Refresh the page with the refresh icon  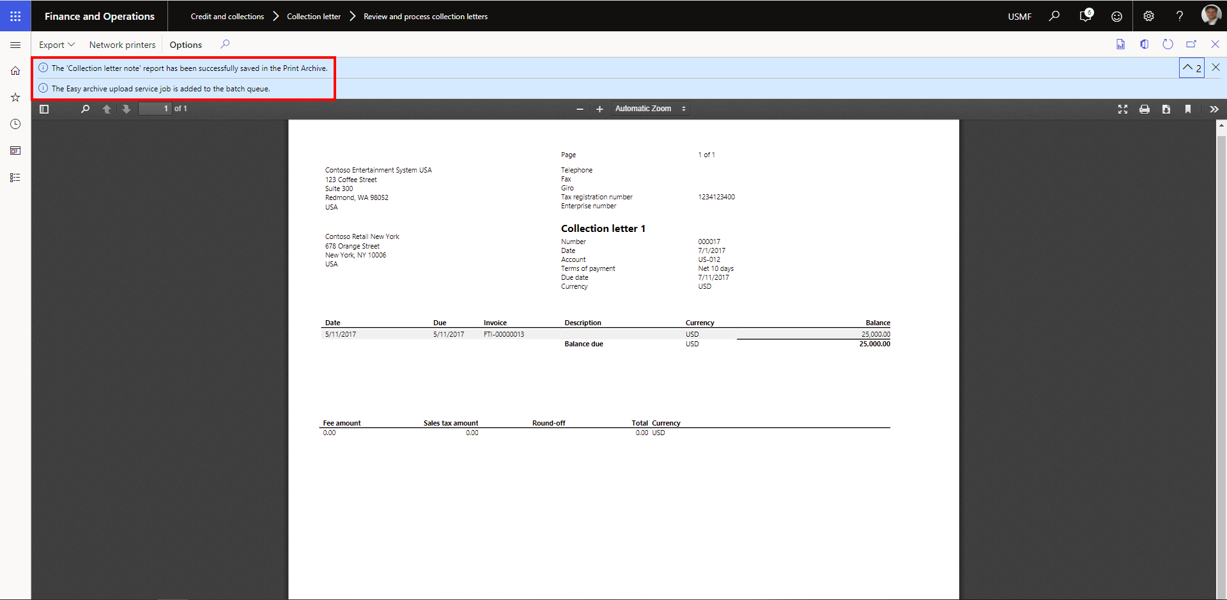1168,44
